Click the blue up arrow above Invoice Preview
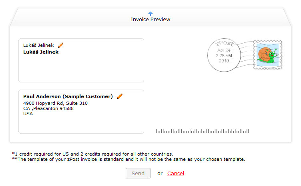Screen dimensions: 301x186 [x=150, y=14]
